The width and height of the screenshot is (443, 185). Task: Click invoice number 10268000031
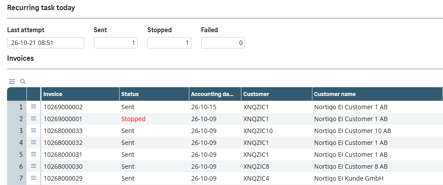click(63, 155)
